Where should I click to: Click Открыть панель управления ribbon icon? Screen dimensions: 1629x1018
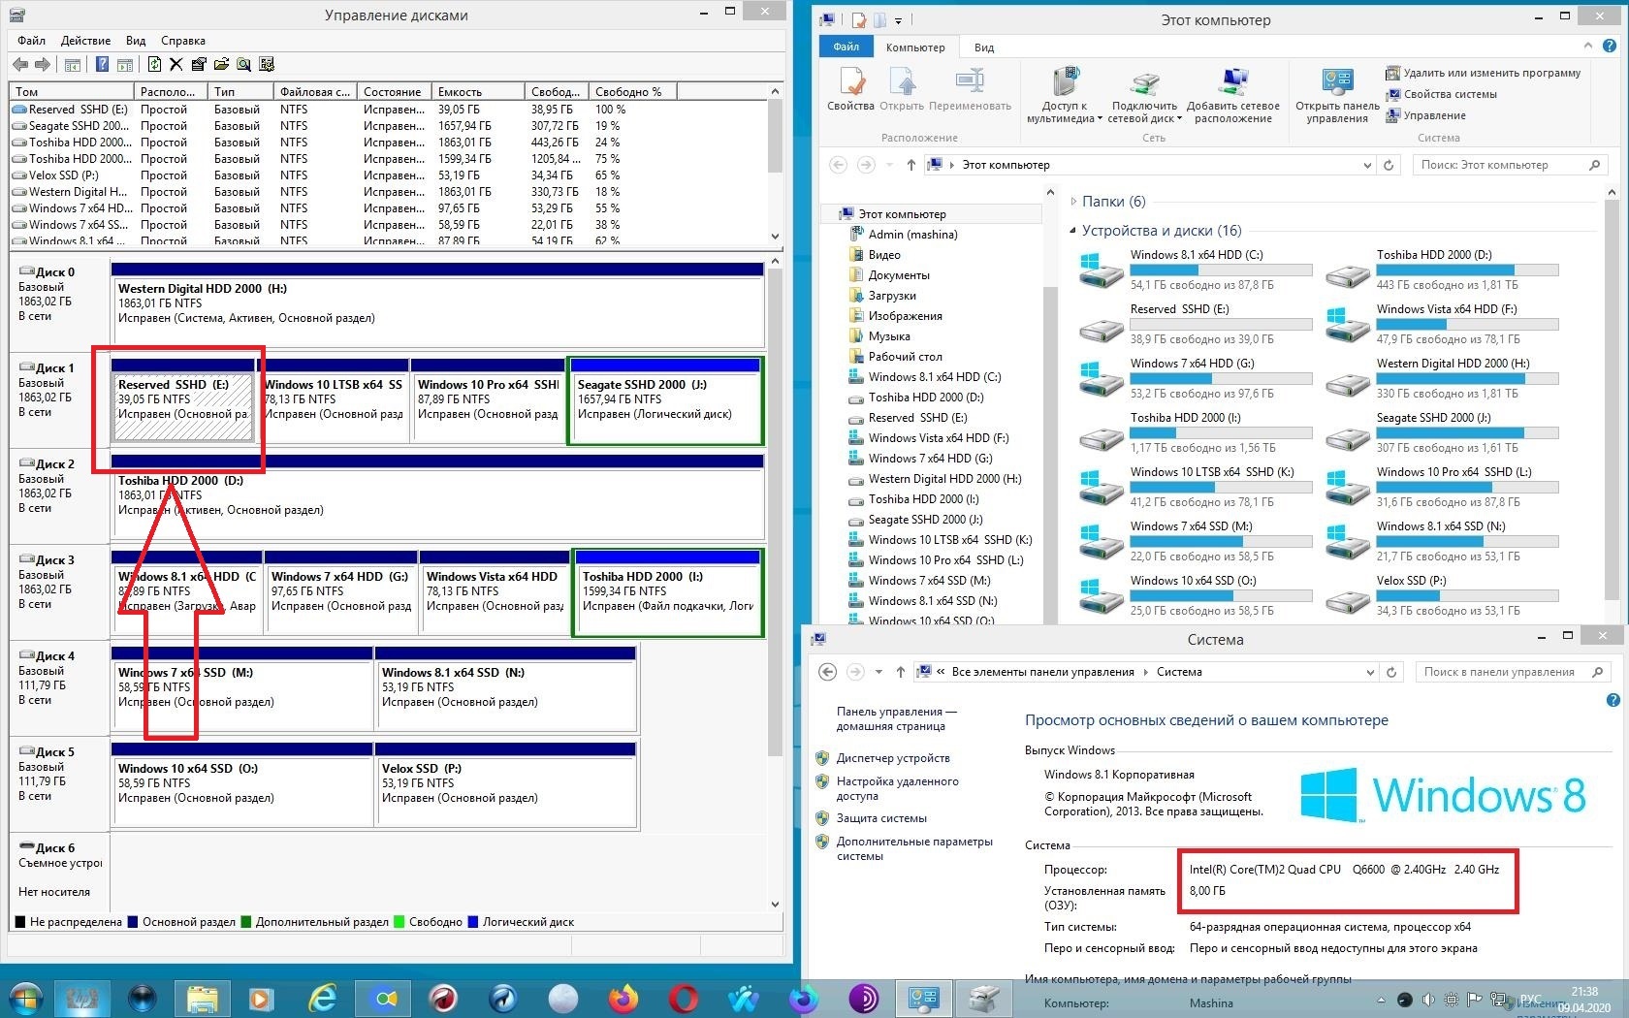pos(1337,82)
